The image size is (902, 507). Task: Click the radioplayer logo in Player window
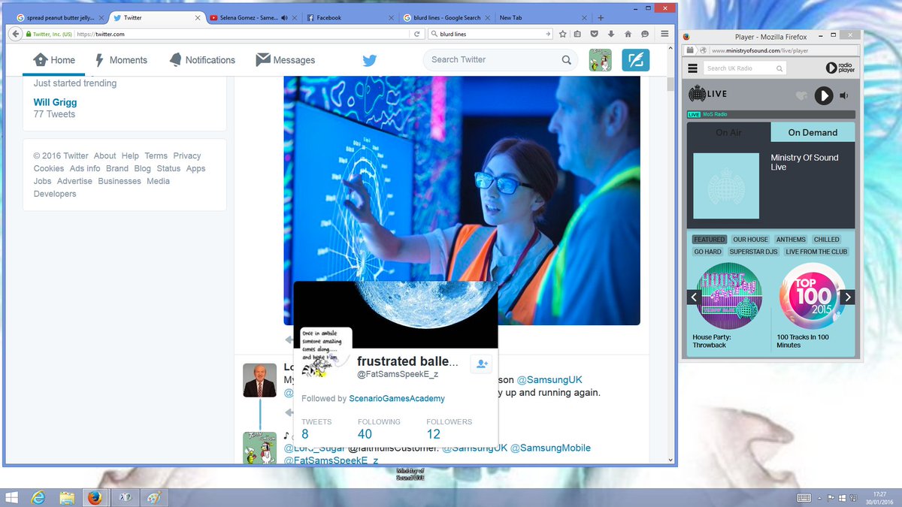[x=840, y=68]
